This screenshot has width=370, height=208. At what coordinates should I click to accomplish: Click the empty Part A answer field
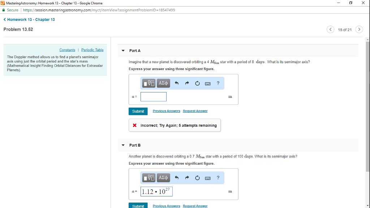pos(153,97)
